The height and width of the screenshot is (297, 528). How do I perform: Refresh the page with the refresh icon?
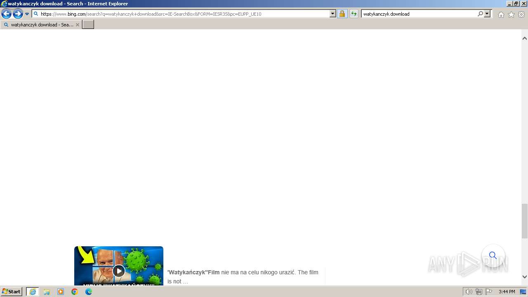pyautogui.click(x=354, y=14)
